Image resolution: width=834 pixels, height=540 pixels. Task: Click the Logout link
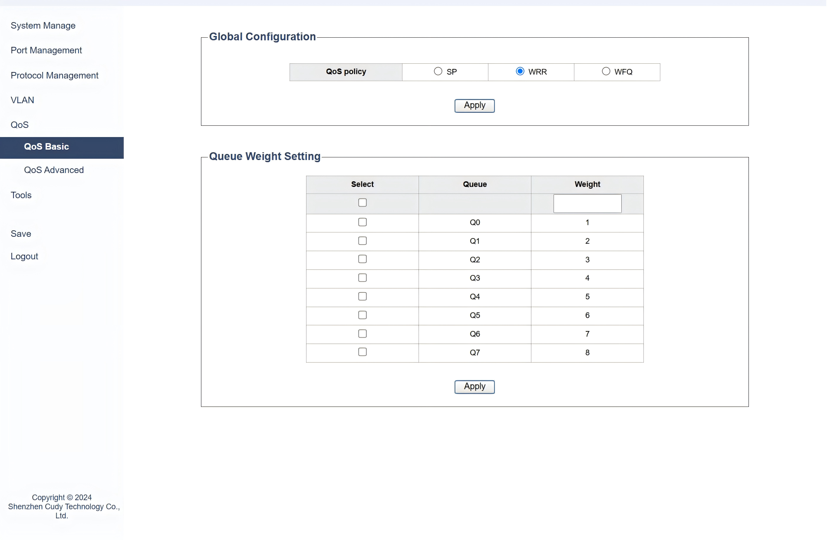[x=24, y=256]
